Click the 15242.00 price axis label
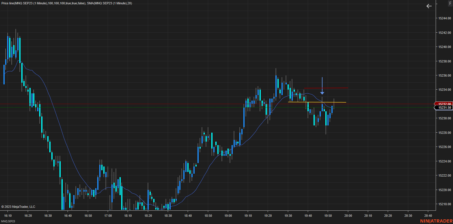Viewport: 453px width, 224px height. point(445,33)
